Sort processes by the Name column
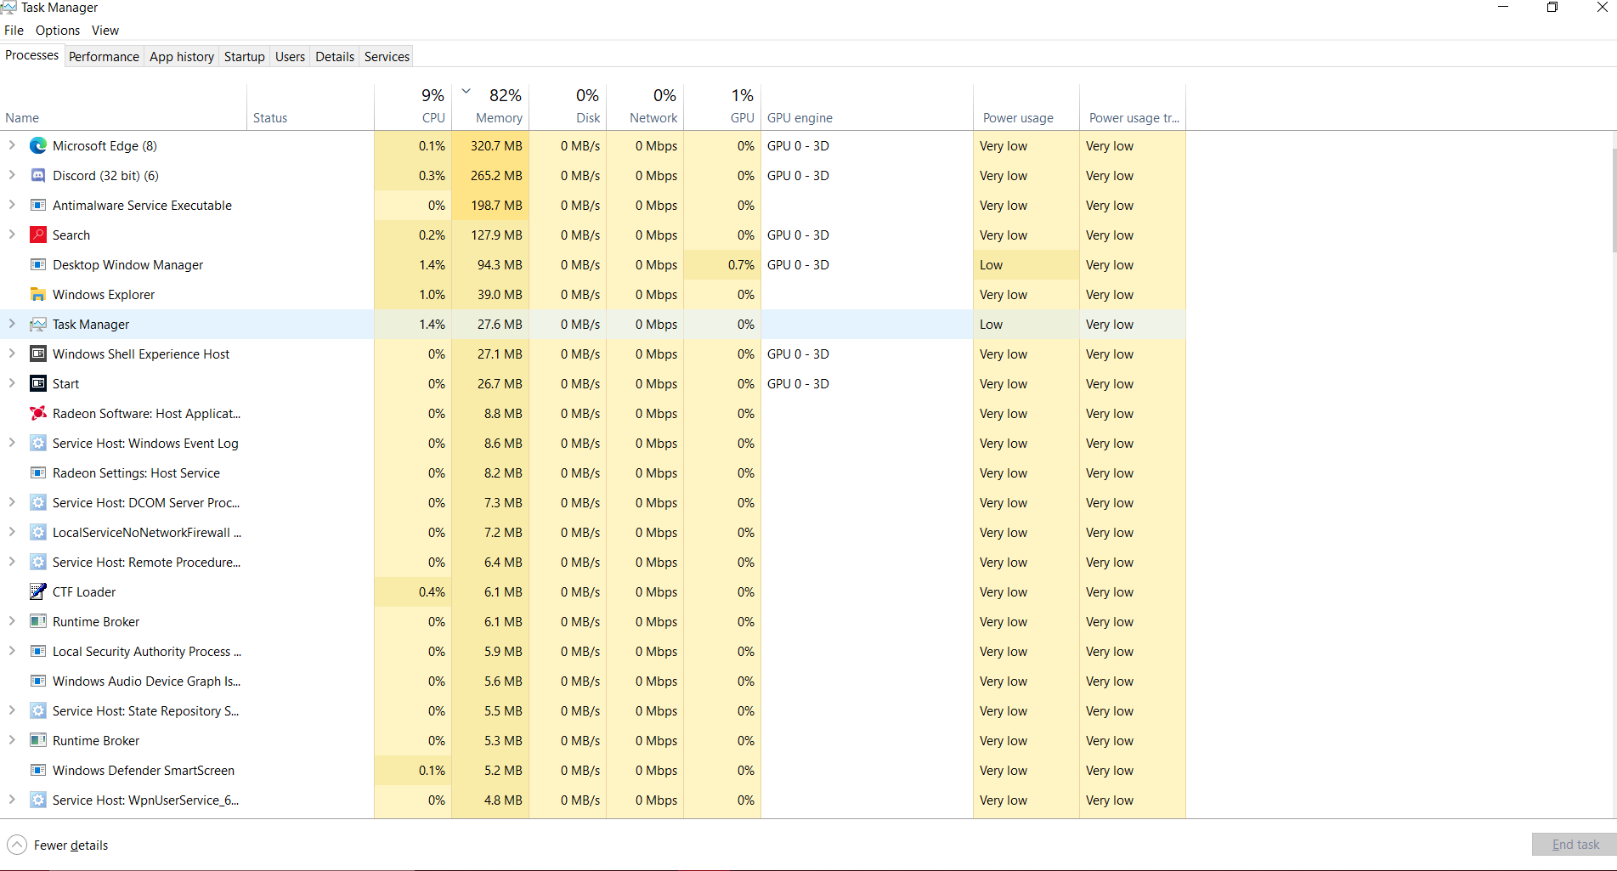 [123, 108]
